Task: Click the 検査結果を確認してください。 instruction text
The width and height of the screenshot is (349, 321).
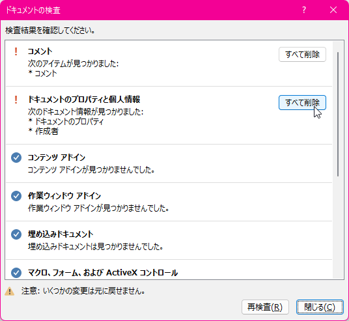Action: point(50,31)
